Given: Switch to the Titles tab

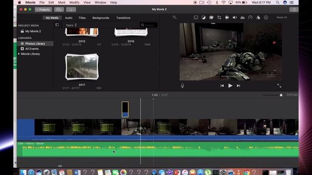Looking at the screenshot, I should coord(82,18).
